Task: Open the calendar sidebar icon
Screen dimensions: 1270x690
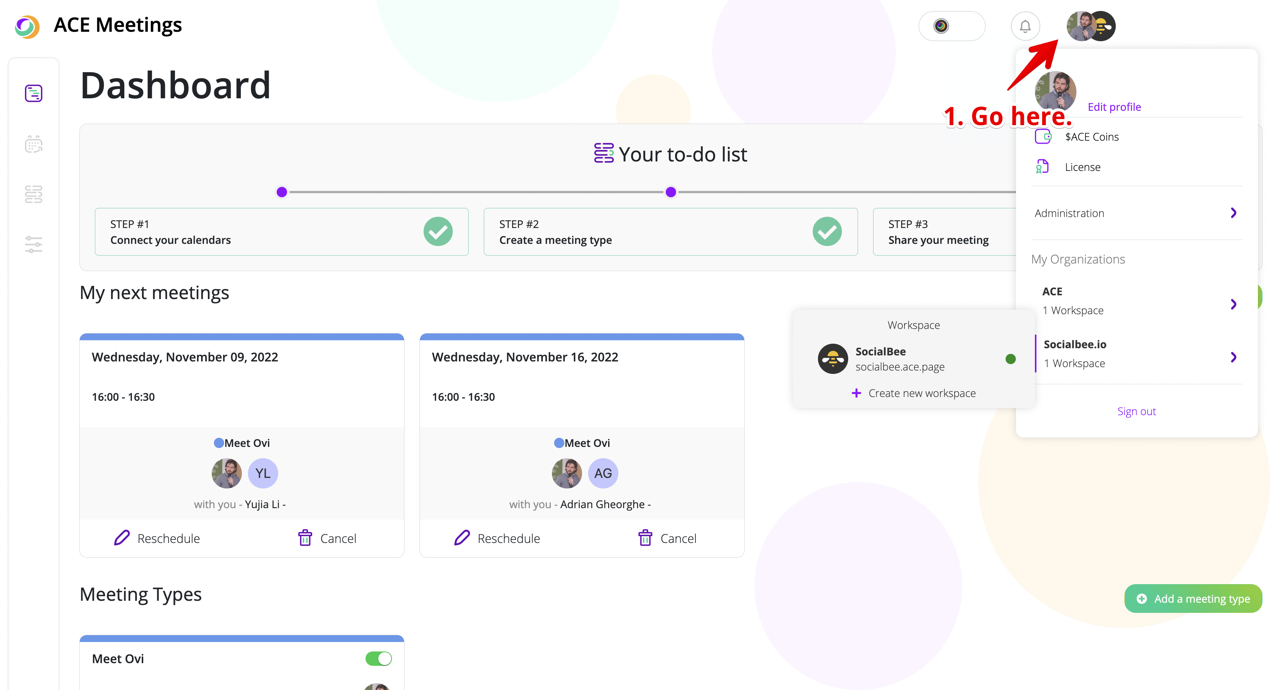Action: pyautogui.click(x=34, y=144)
